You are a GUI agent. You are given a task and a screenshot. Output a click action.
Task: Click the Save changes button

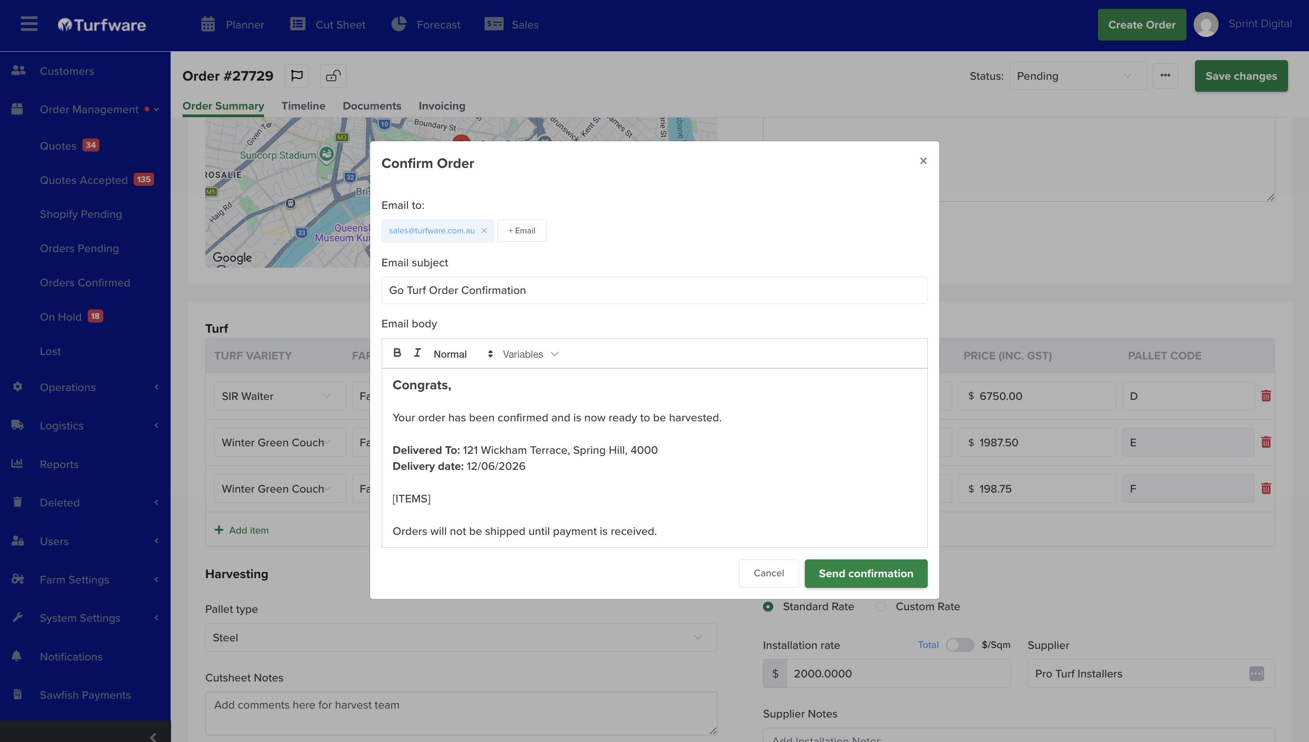pyautogui.click(x=1241, y=76)
